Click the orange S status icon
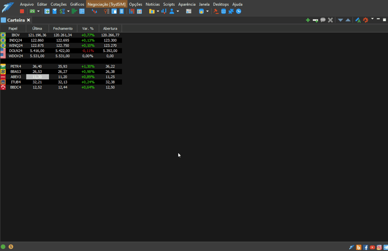This screenshot has height=251, width=388. [11, 247]
